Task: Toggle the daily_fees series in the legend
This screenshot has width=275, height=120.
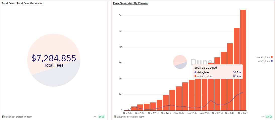Action: point(264,61)
